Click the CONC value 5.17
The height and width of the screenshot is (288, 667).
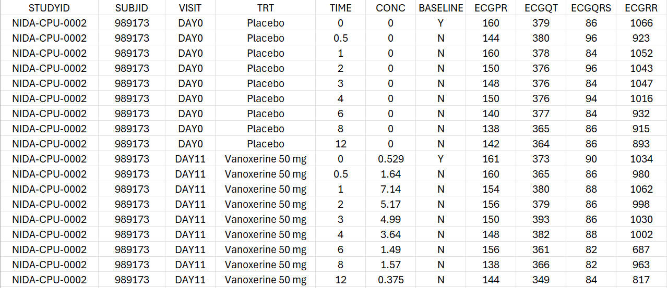point(390,204)
